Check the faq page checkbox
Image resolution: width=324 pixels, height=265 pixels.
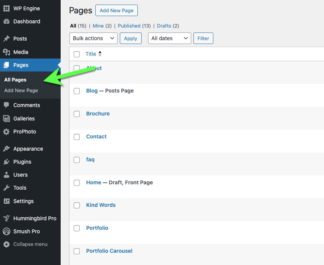(x=77, y=160)
